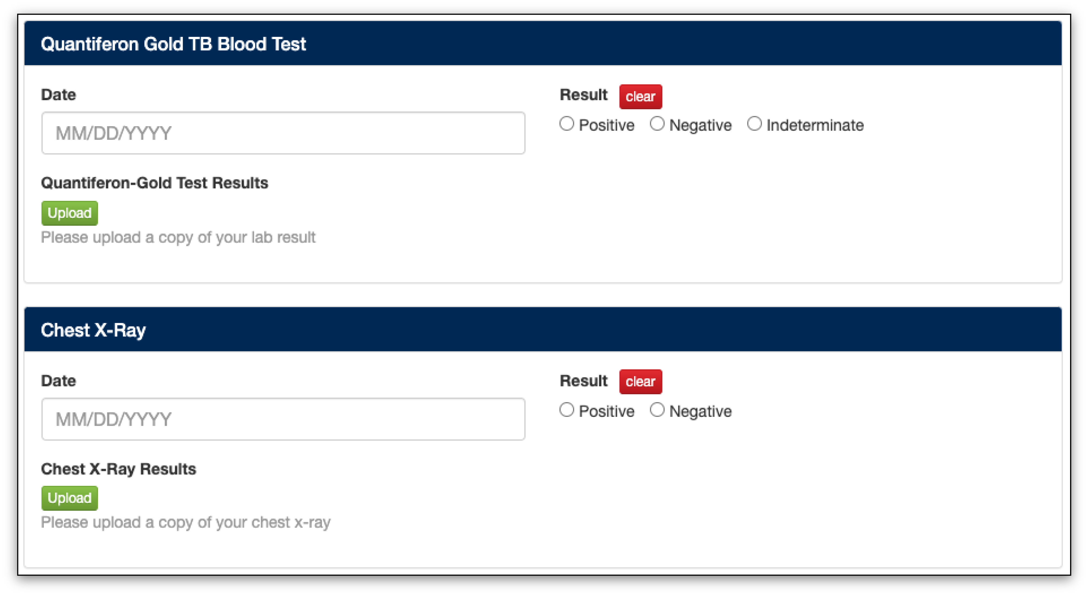Click the Chest X-Ray section header
Image resolution: width=1088 pixels, height=596 pixels.
93,330
